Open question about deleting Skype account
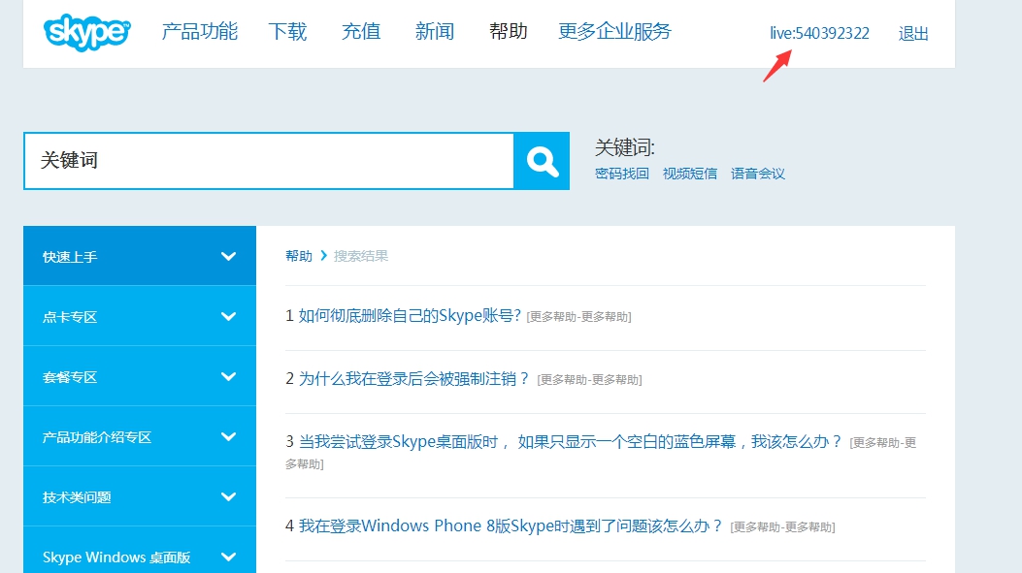The width and height of the screenshot is (1022, 573). [409, 315]
